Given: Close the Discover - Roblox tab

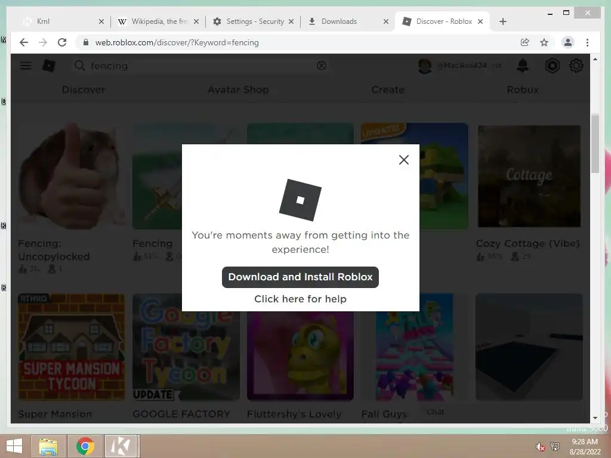Looking at the screenshot, I should (x=480, y=21).
